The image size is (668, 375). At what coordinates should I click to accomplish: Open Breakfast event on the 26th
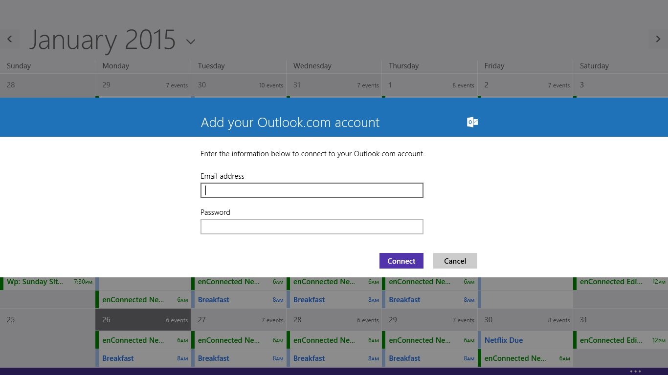click(x=143, y=358)
